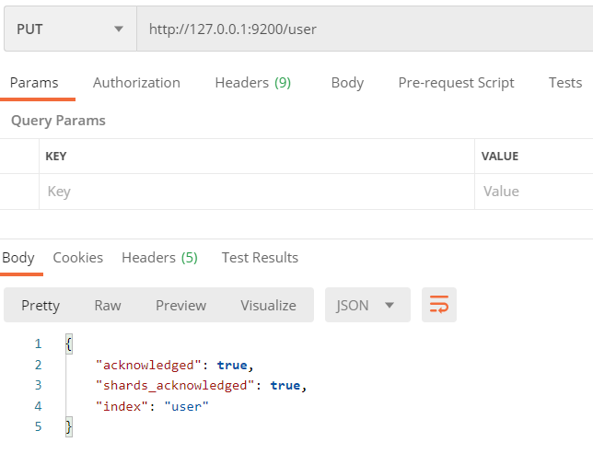Open the Authorization tab
This screenshot has height=454, width=593.
click(x=136, y=82)
